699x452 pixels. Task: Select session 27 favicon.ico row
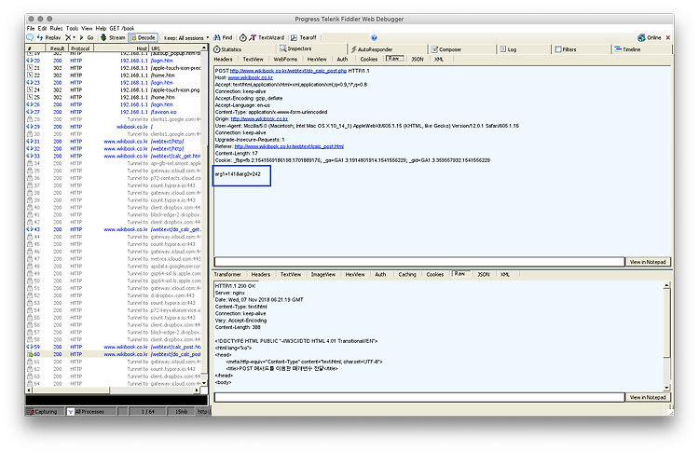point(115,112)
